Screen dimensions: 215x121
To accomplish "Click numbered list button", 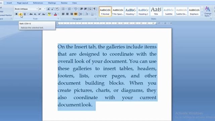I will pos(70,9).
